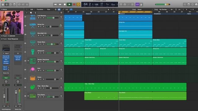This screenshot has width=198, height=111.
Task: Open the Editors (scissors icon)
Action: tap(27, 4)
